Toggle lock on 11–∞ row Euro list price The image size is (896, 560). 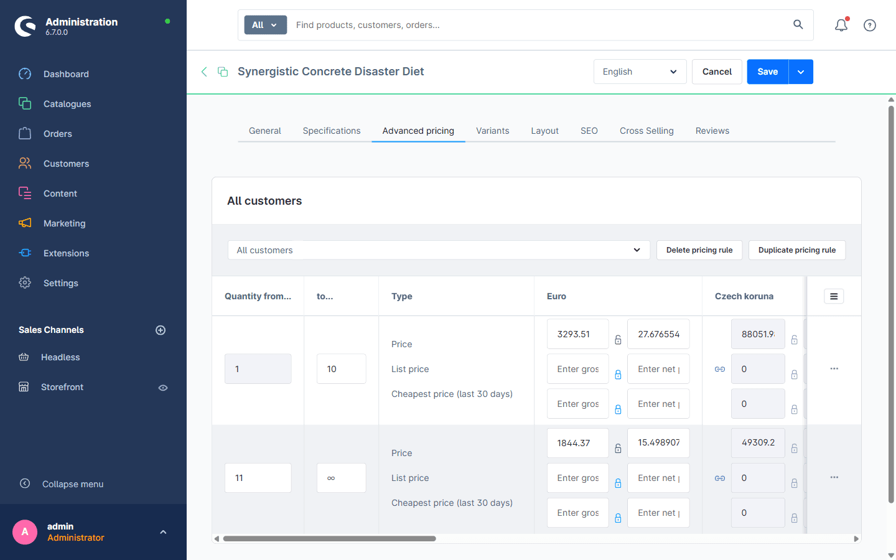pos(618,483)
